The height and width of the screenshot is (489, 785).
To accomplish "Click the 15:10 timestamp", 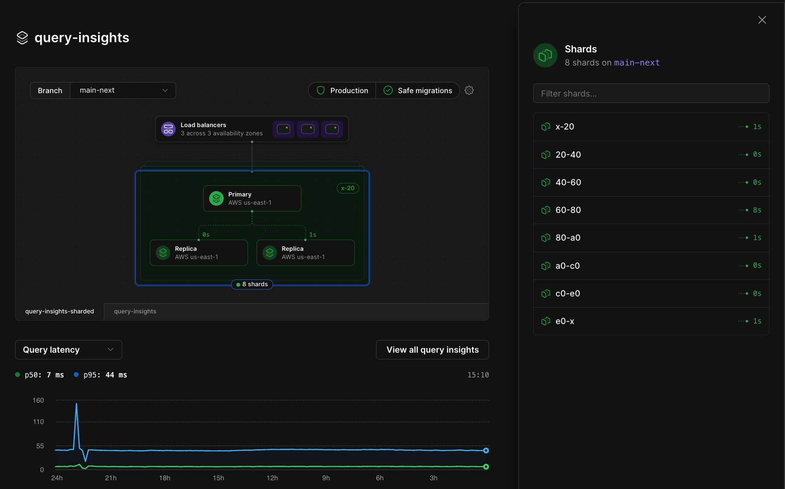I will click(478, 375).
